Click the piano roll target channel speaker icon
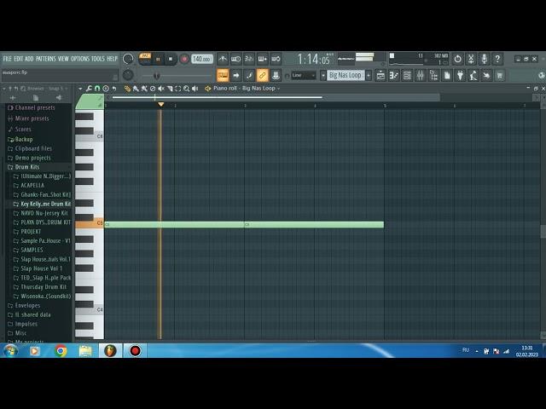Image resolution: width=546 pixels, height=409 pixels. (208, 89)
